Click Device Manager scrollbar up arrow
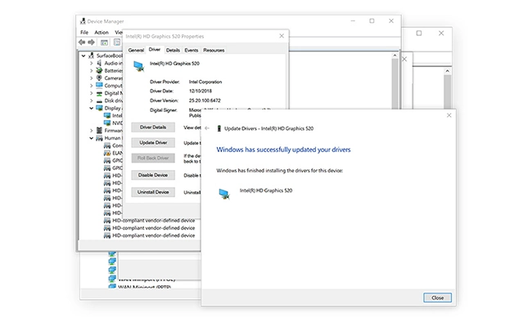This screenshot has width=532, height=327. (x=394, y=56)
